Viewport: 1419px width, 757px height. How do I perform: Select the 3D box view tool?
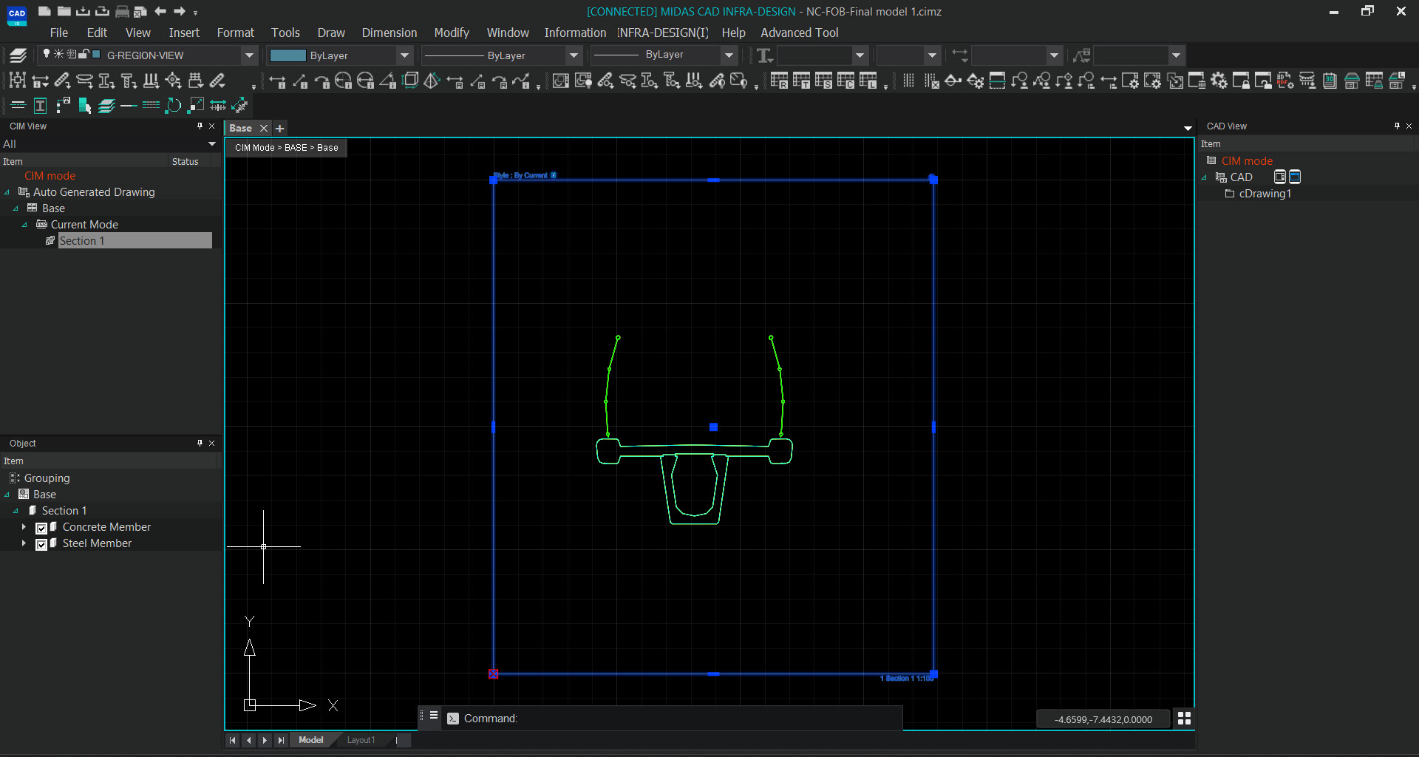point(410,81)
